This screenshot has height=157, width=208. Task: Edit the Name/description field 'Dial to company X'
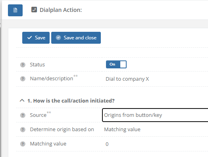(155, 79)
